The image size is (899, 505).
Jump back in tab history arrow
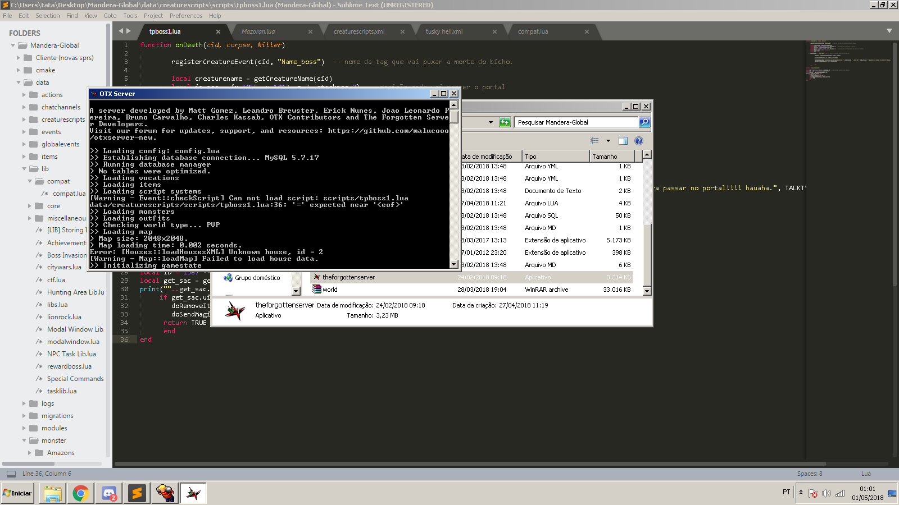120,31
